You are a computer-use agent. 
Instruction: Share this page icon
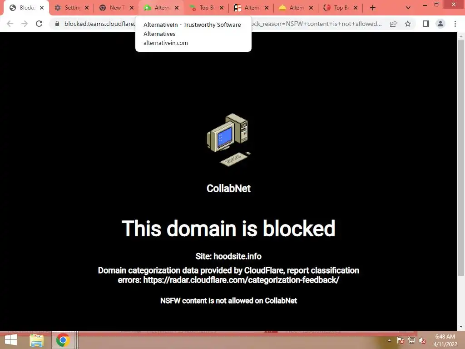pos(393,24)
